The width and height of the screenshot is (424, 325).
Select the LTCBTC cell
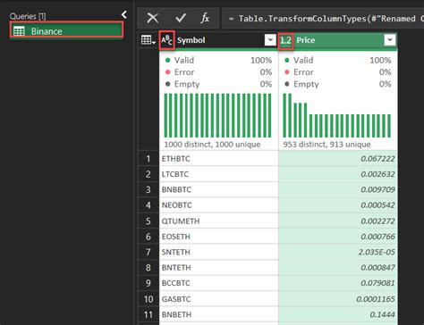(218, 174)
